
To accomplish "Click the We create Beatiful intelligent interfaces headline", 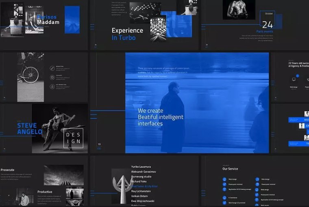I will click(x=161, y=117).
